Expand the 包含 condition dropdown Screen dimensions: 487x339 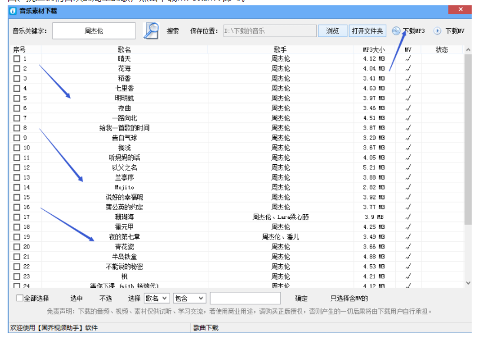click(190, 298)
